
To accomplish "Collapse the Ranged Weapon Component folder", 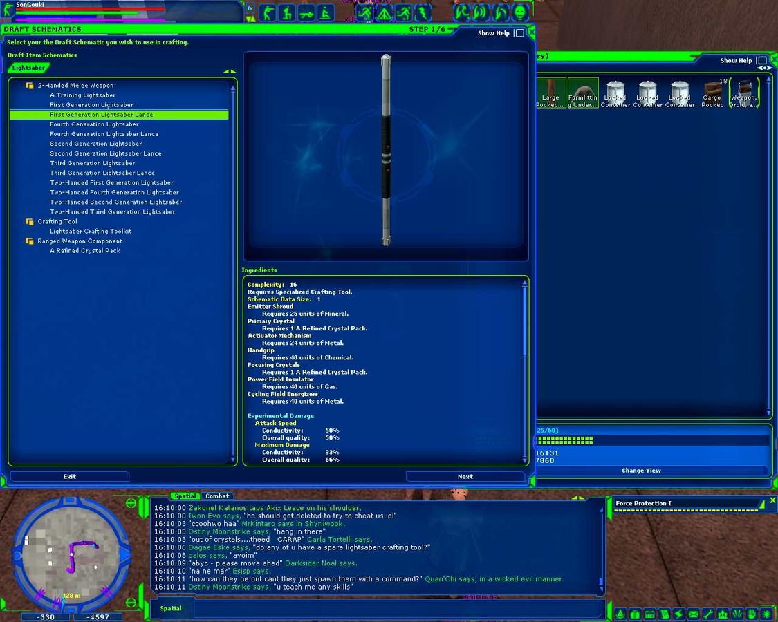I will pyautogui.click(x=30, y=241).
